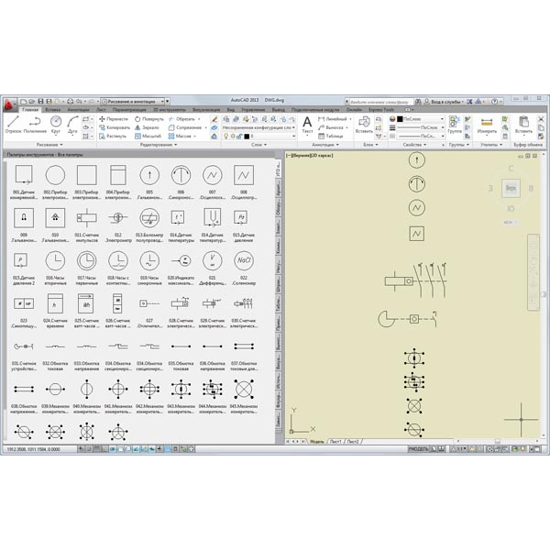This screenshot has width=550, height=550.
Task: Open the layer state configuration dropdown
Action: (x=258, y=127)
